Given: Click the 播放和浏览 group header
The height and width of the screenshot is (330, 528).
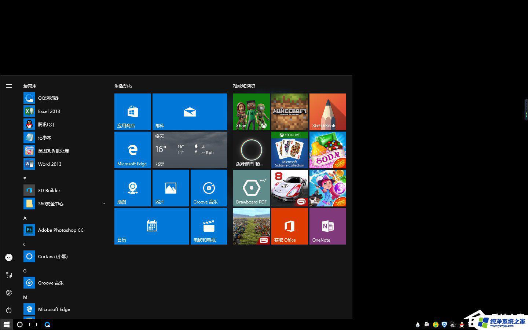Looking at the screenshot, I should 244,86.
